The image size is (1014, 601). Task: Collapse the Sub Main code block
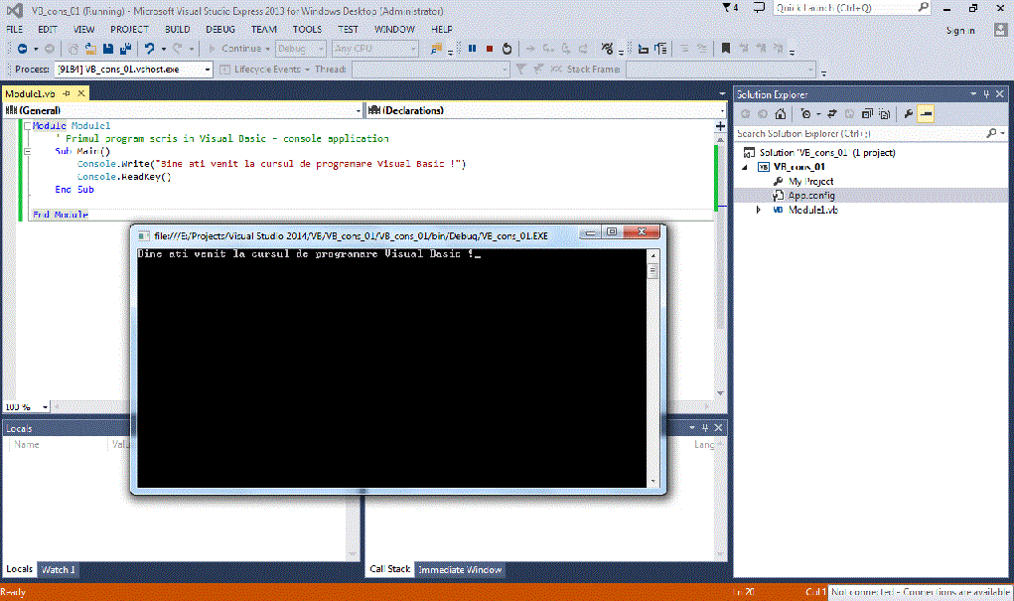pos(27,151)
